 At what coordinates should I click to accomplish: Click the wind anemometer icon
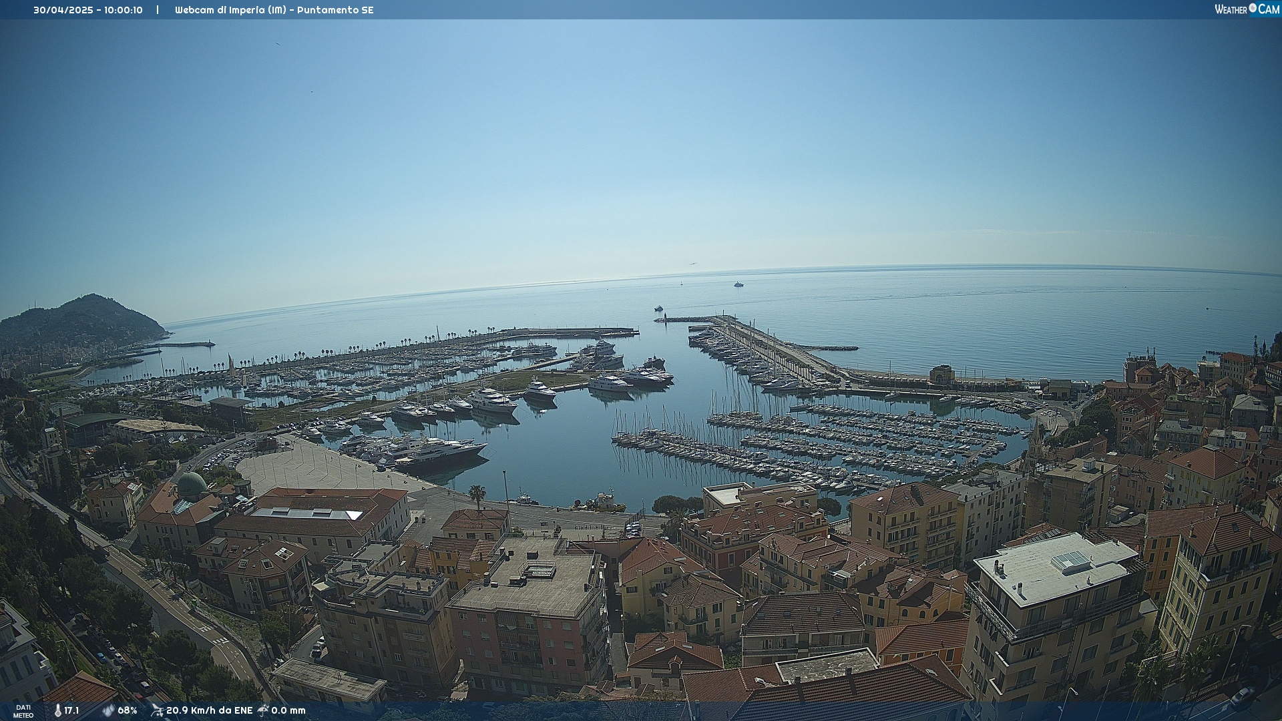(x=157, y=710)
